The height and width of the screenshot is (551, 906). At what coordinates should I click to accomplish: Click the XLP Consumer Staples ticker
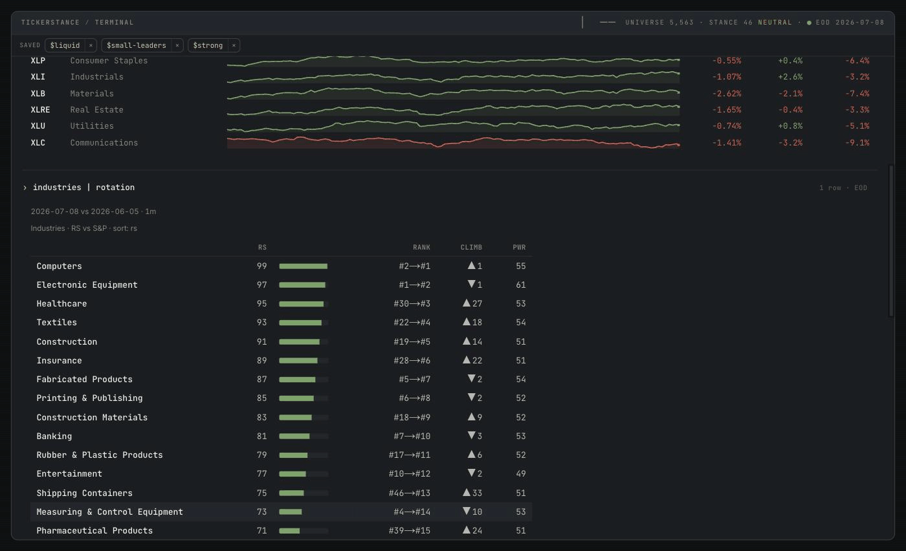pyautogui.click(x=38, y=61)
